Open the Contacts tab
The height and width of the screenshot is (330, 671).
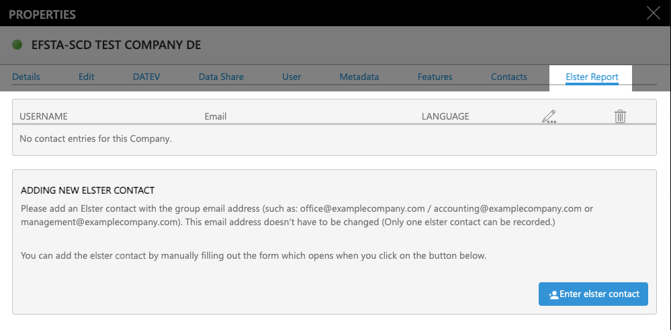pos(508,77)
